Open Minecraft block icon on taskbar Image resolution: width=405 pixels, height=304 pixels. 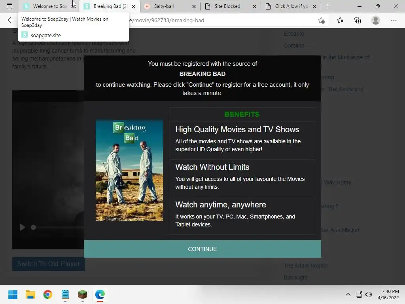83,294
